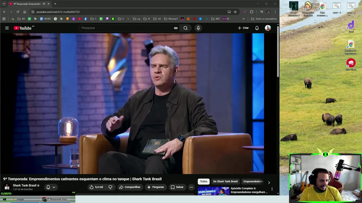
Task: Bookmark this page with the star
Action: pos(235,12)
